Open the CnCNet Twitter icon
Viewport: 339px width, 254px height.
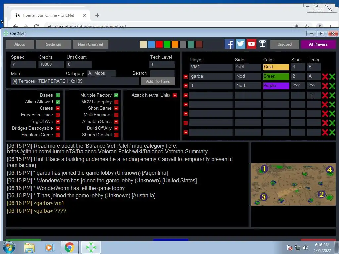tap(240, 44)
